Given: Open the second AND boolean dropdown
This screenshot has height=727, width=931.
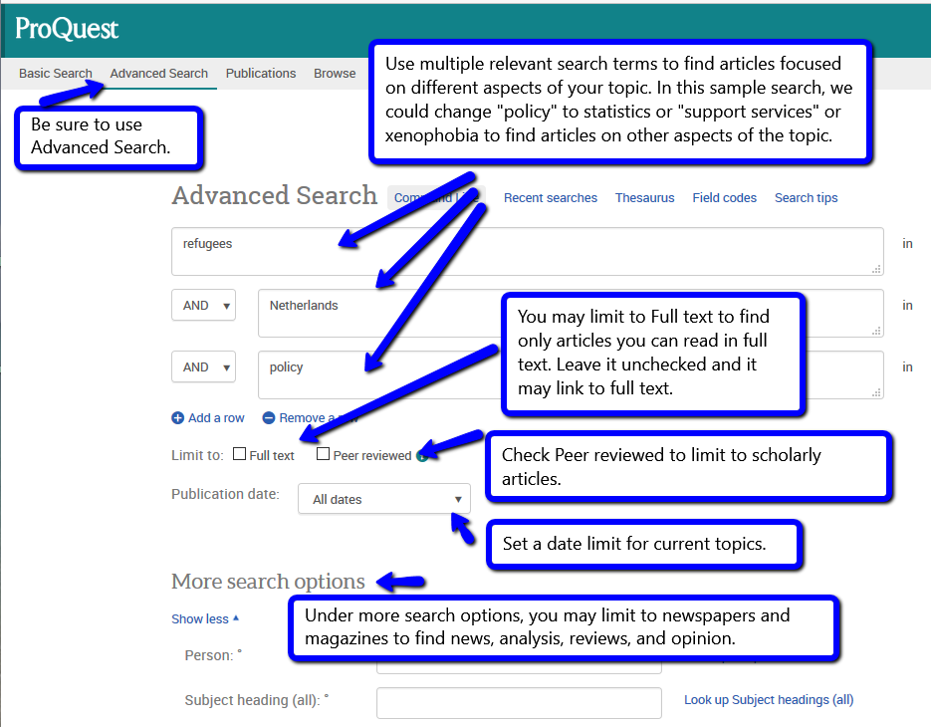Looking at the screenshot, I should [x=203, y=366].
